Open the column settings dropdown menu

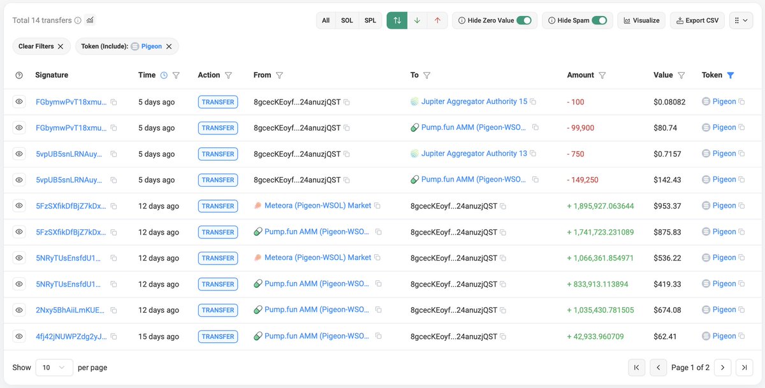pos(741,20)
